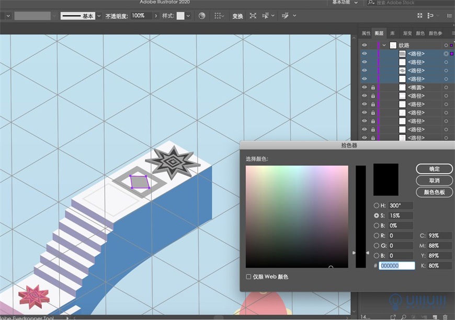Click the target circle next to the 纹路 layer

click(446, 45)
